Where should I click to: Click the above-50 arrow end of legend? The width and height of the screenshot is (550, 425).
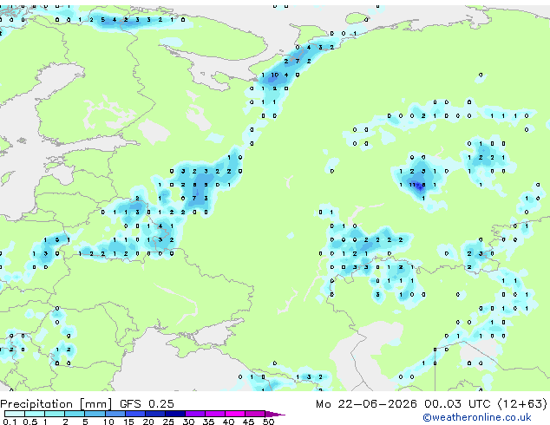coord(275,414)
